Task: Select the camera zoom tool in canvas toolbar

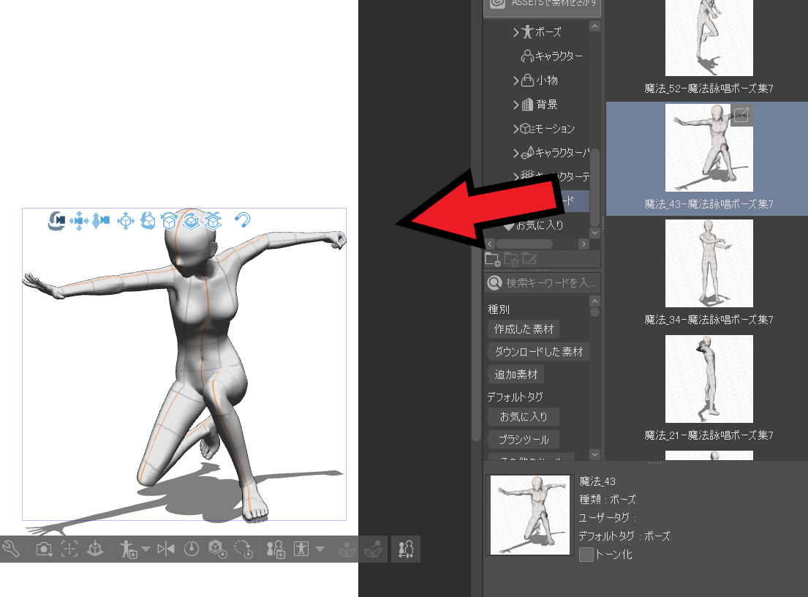Action: click(99, 220)
